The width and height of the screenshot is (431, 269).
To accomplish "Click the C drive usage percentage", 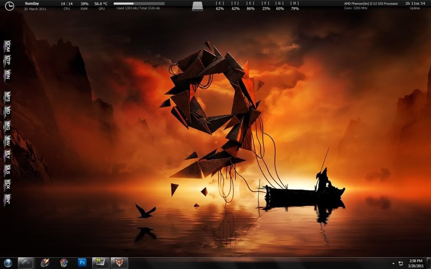I will [x=219, y=8].
